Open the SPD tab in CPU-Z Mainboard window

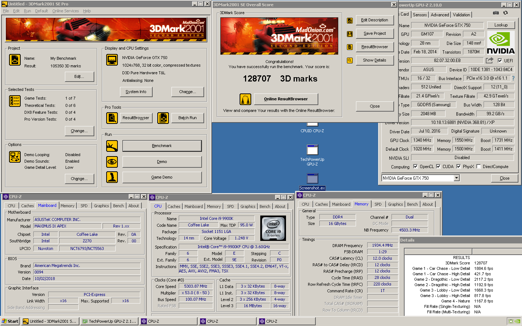[84, 206]
